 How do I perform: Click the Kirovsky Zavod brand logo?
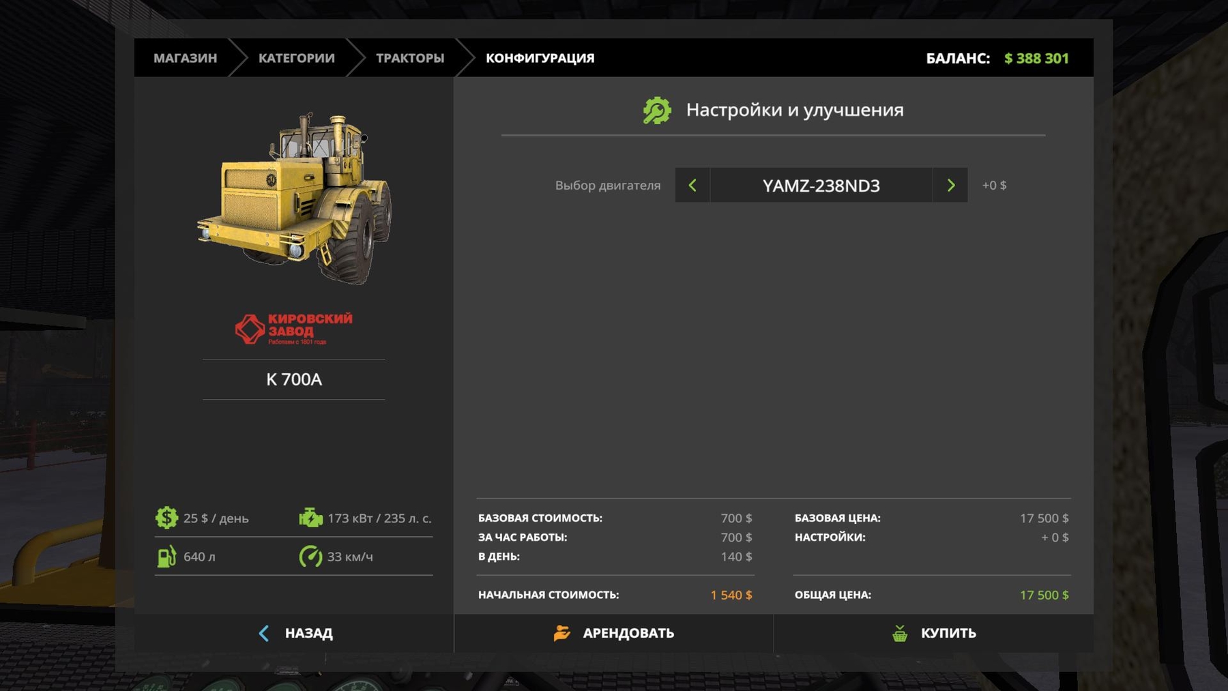click(294, 329)
